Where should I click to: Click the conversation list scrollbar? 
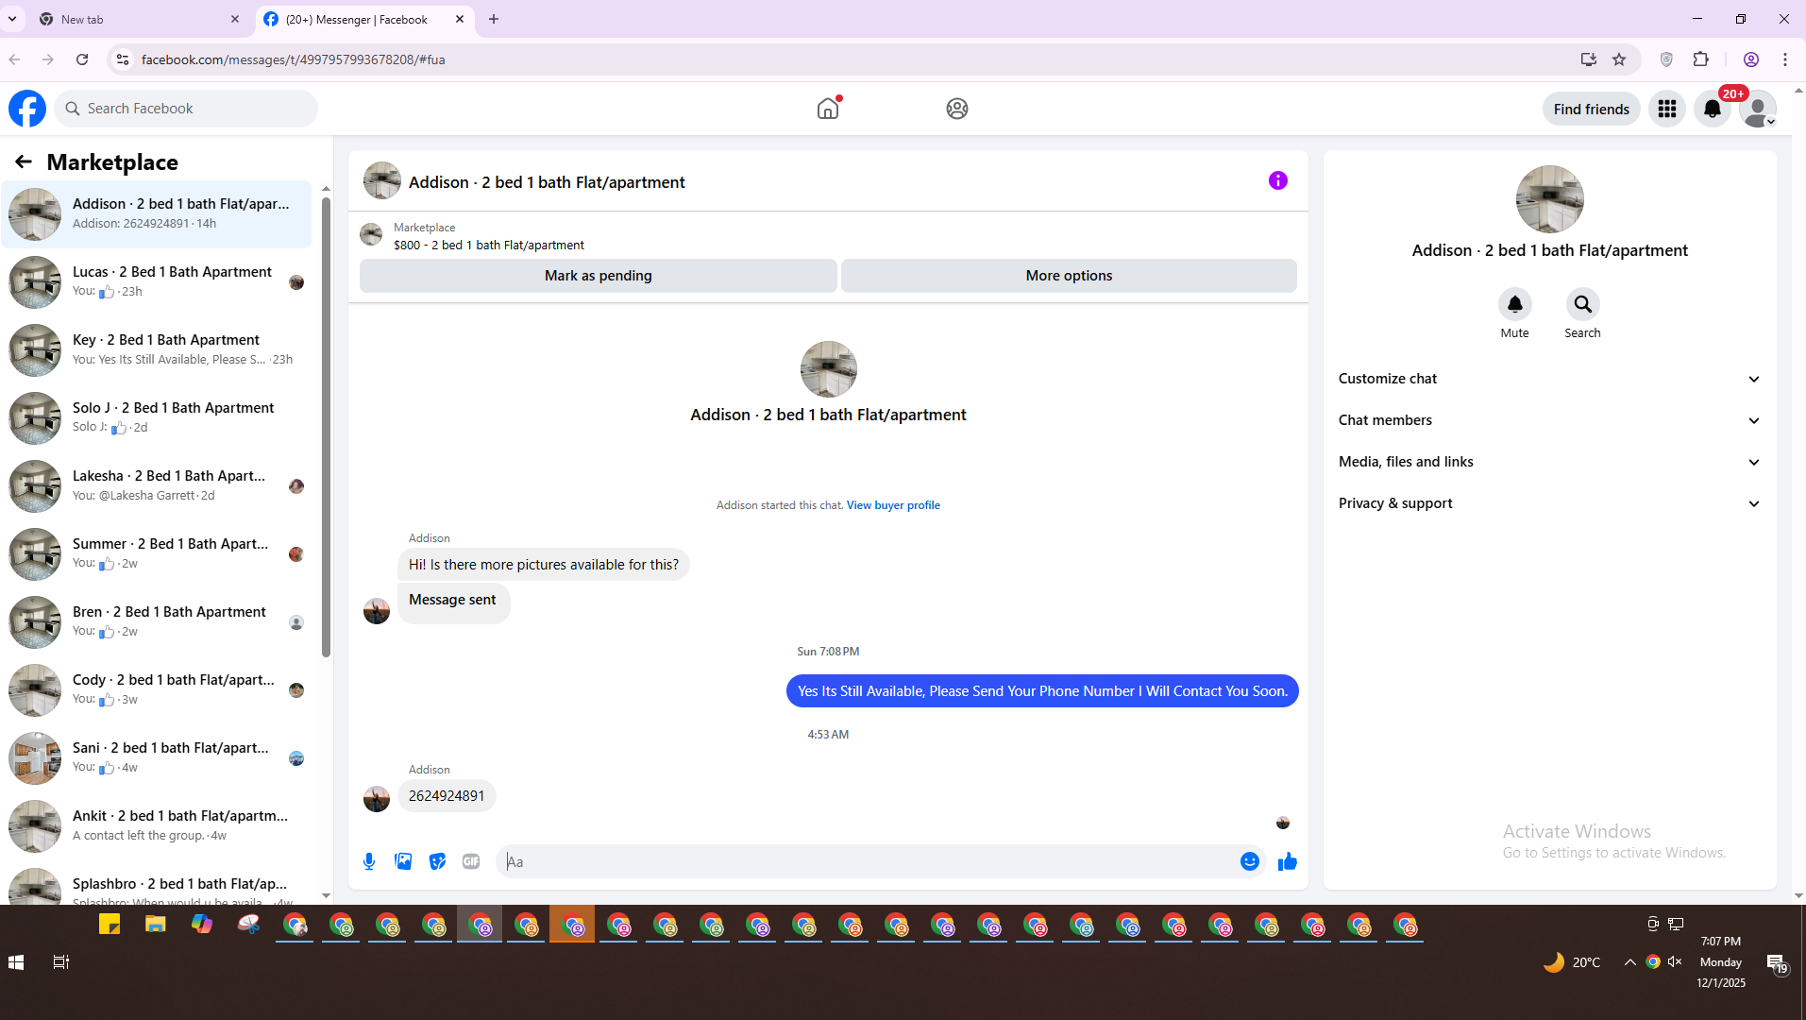(326, 425)
